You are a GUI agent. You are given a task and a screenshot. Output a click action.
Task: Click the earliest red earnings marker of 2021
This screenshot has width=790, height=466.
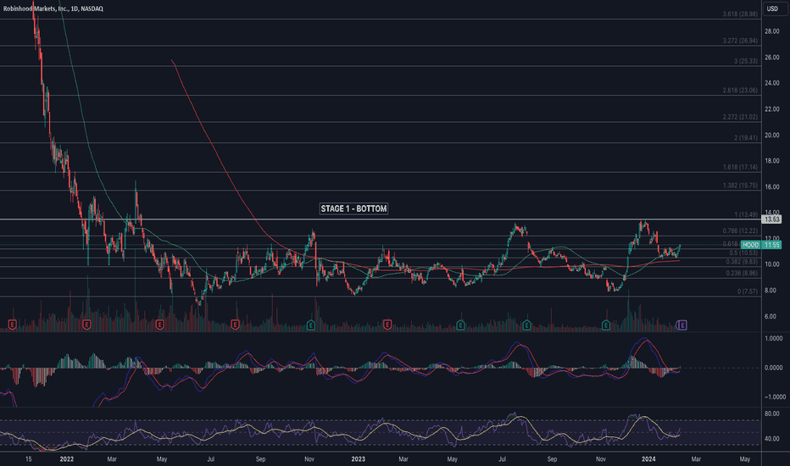coord(12,325)
